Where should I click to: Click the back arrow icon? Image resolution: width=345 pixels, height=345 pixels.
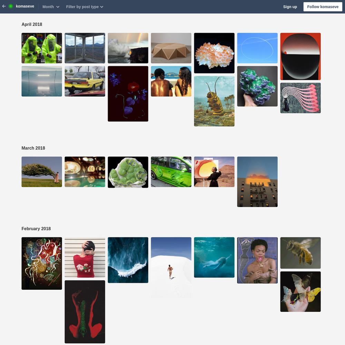[4, 6]
